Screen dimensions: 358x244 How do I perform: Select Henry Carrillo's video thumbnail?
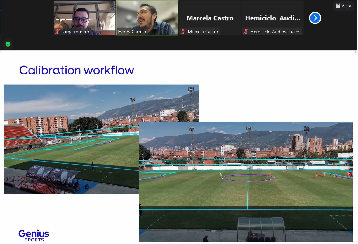[x=147, y=15]
